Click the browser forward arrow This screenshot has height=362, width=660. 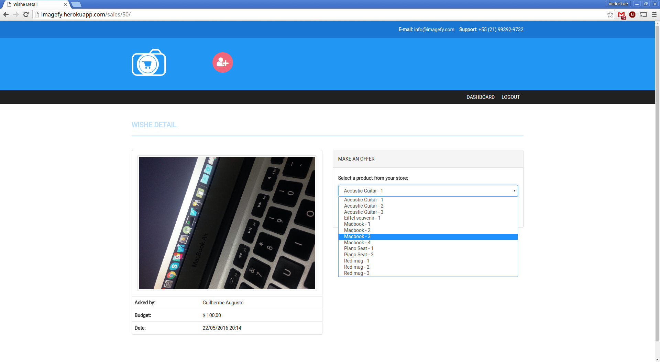coord(16,14)
